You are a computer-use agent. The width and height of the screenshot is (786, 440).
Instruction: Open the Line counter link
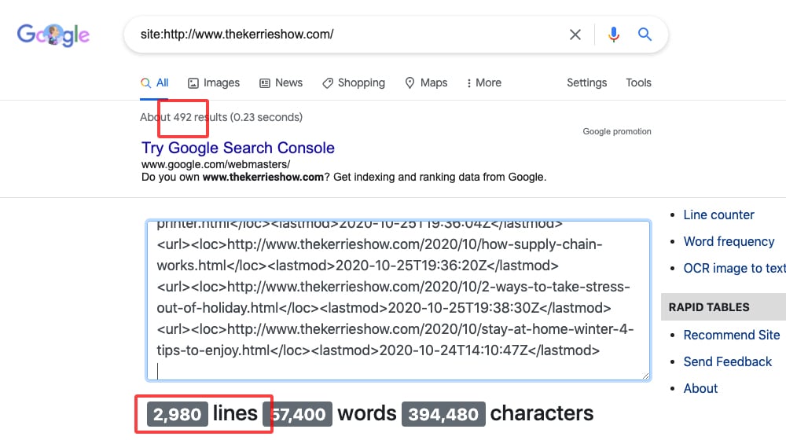point(718,215)
